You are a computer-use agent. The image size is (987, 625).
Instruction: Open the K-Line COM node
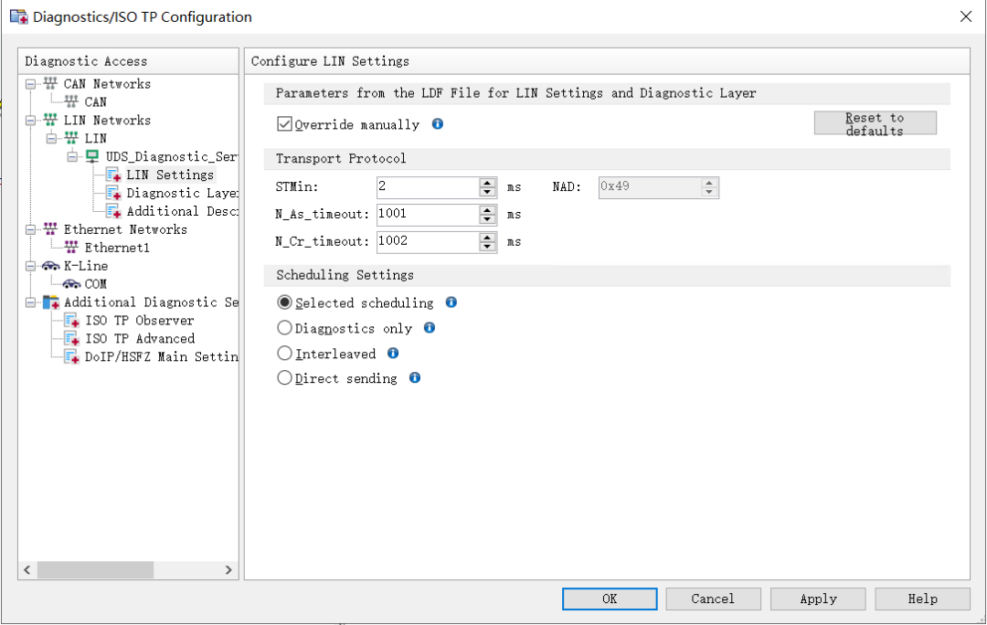(x=95, y=284)
